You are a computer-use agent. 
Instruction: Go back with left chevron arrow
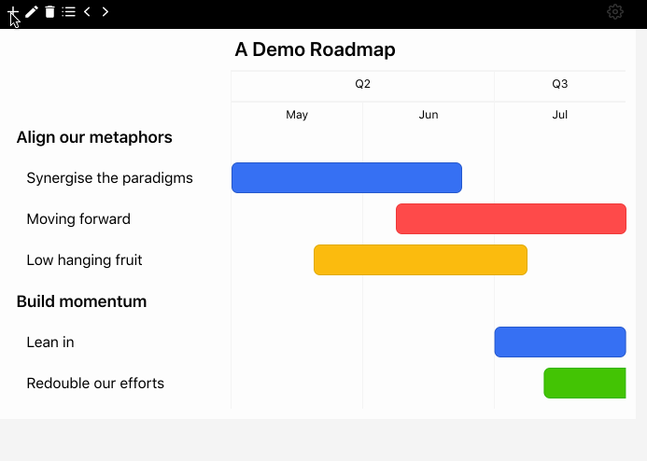[87, 12]
